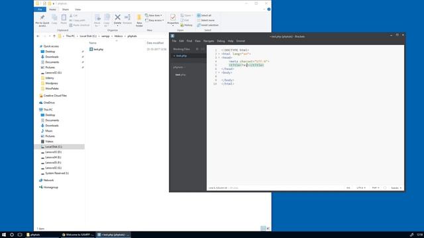Click the Paste icon in Explorer ribbon

coord(64,18)
